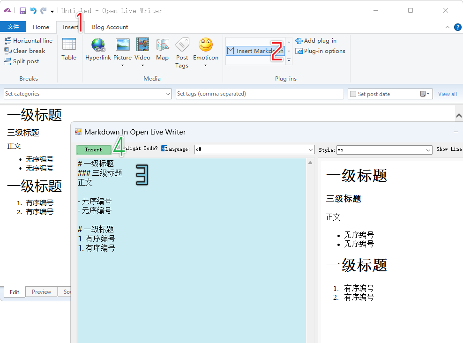The image size is (463, 343).
Task: Click the Set tags input field
Action: pyautogui.click(x=260, y=94)
